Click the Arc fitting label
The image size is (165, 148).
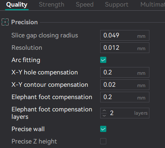click(x=26, y=60)
